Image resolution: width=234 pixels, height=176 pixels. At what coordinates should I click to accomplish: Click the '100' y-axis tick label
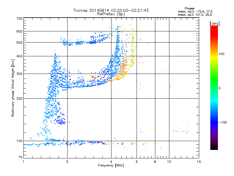19,141
